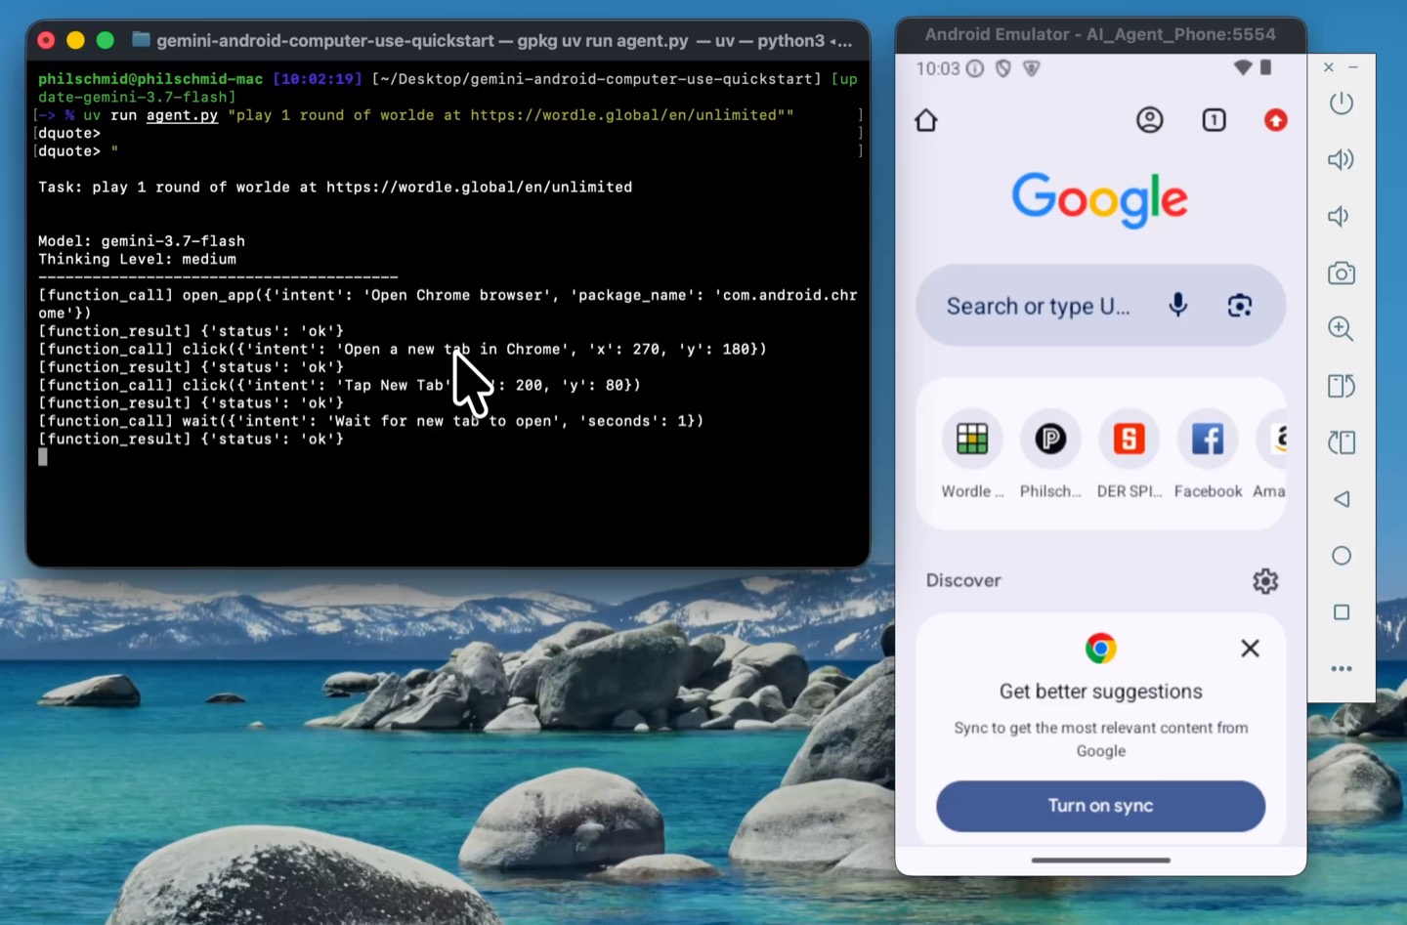1407x925 pixels.
Task: Open the emulator extended controls (three dots)
Action: coord(1342,669)
